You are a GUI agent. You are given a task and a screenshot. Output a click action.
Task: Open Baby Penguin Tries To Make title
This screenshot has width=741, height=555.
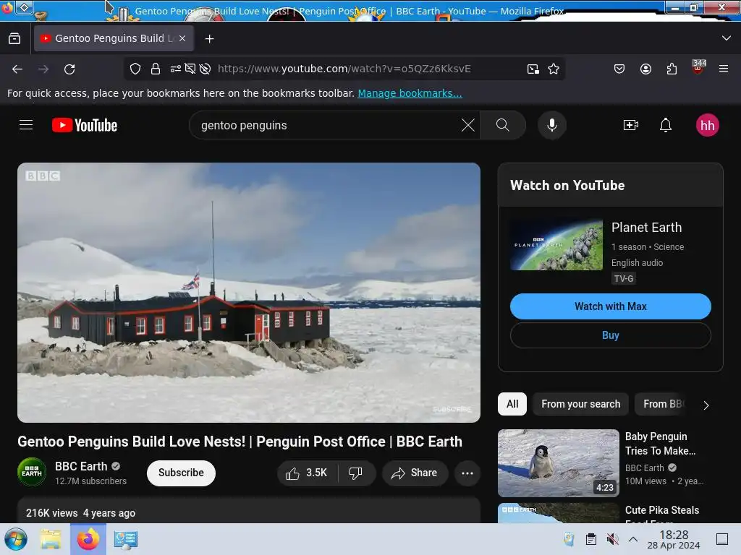(x=660, y=444)
